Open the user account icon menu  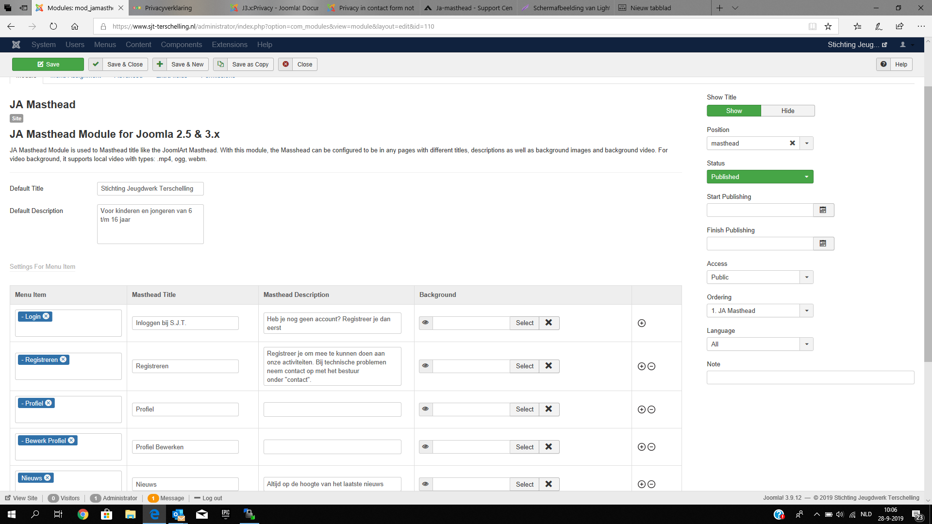(x=903, y=45)
